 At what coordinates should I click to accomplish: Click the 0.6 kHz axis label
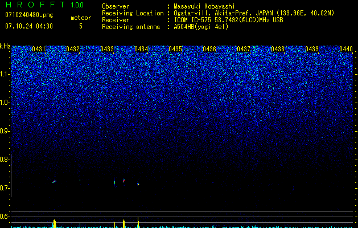[5, 217]
